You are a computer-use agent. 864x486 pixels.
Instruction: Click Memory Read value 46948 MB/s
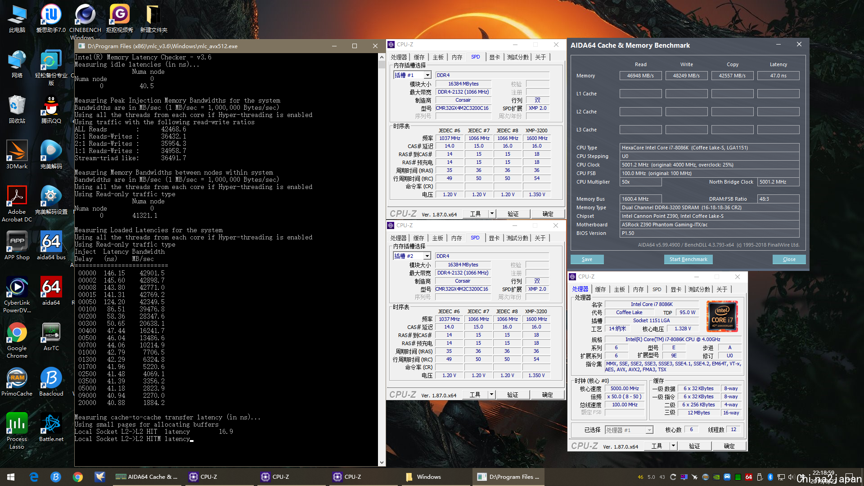pos(640,76)
